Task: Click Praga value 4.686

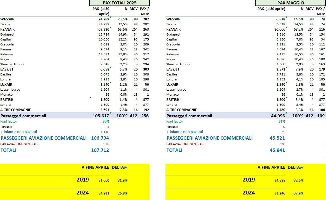Action: pyautogui.click(x=281, y=59)
